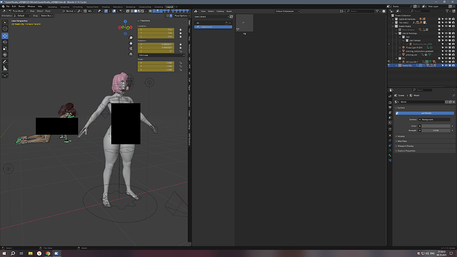Switch perspective/orthographic via grid icon

tap(131, 54)
